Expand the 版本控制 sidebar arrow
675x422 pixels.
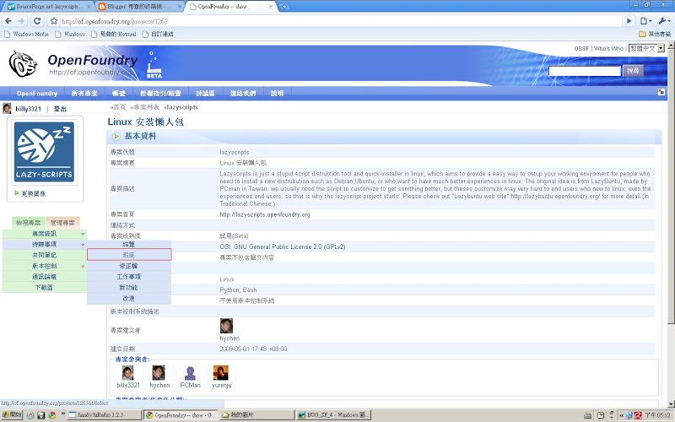pyautogui.click(x=83, y=266)
